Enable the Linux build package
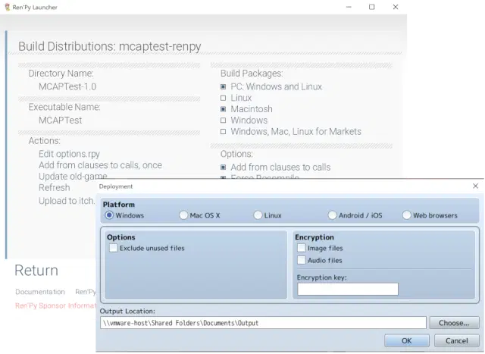The width and height of the screenshot is (485, 354). pyautogui.click(x=224, y=98)
